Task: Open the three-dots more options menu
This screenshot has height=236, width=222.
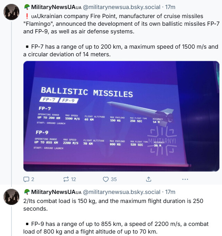Action: (185, 179)
